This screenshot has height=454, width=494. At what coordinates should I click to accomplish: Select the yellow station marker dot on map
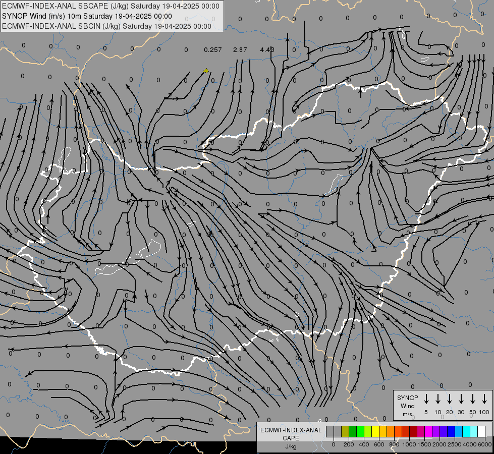(x=206, y=71)
